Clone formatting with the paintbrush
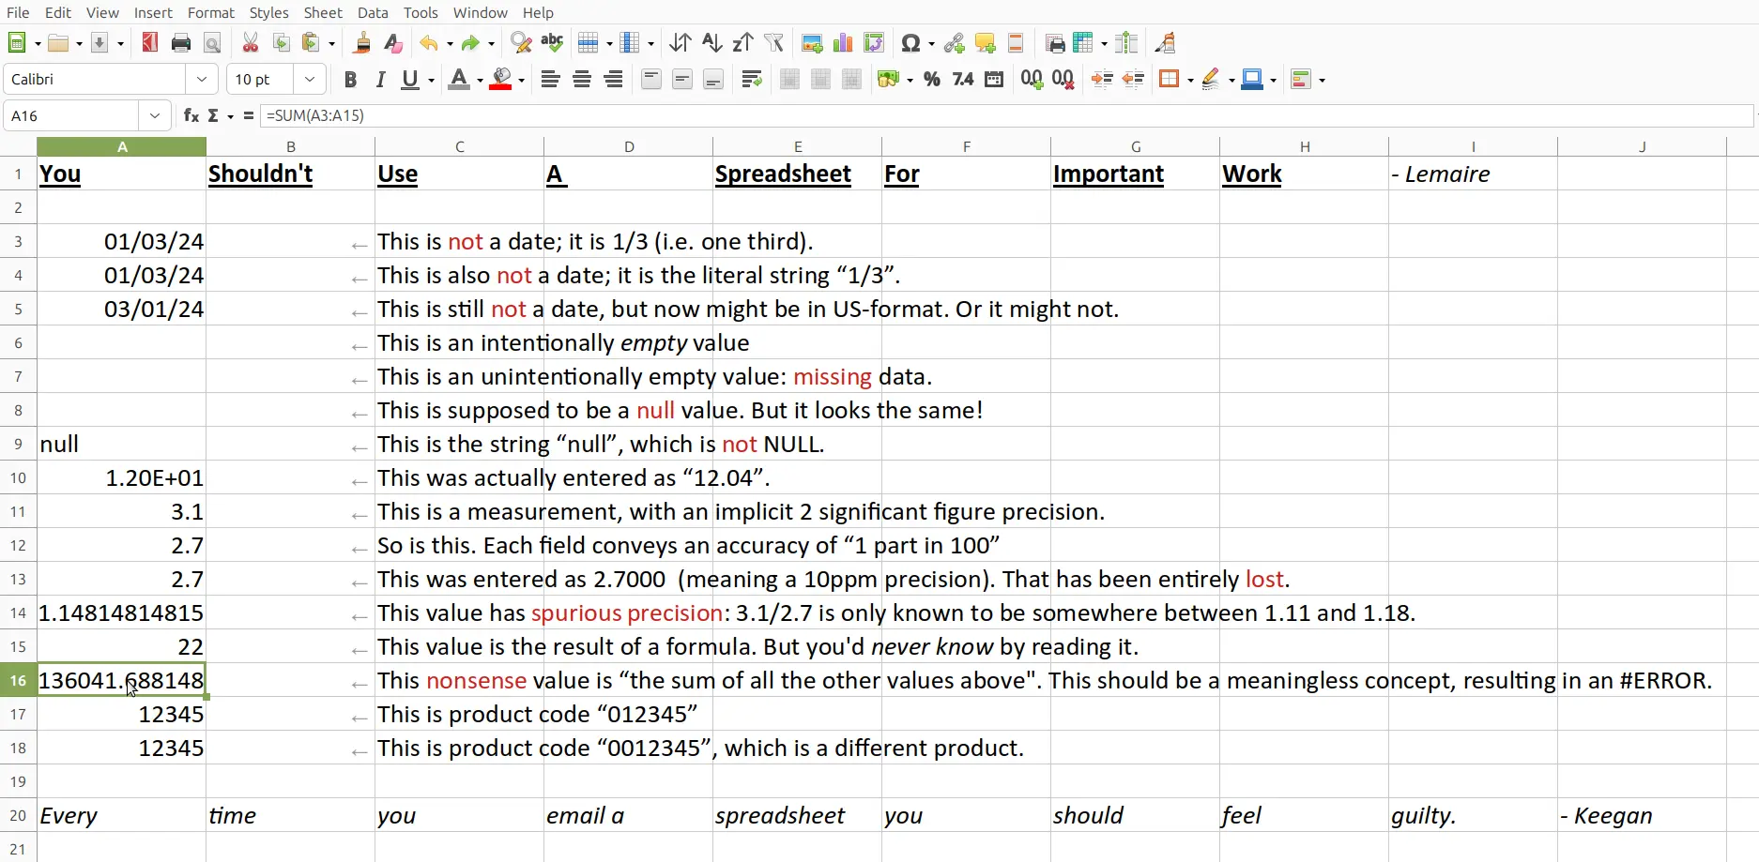The height and width of the screenshot is (862, 1759). click(x=362, y=43)
